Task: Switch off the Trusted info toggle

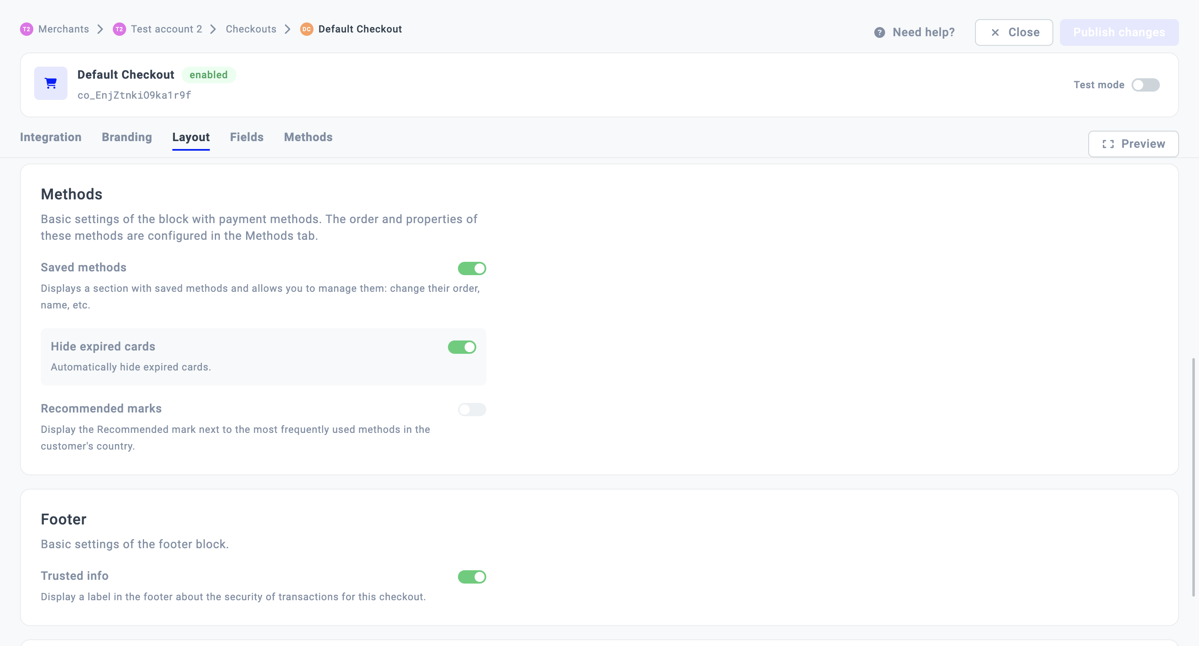Action: tap(472, 577)
